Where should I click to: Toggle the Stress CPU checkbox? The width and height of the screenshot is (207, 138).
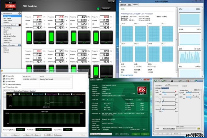coord(6,76)
